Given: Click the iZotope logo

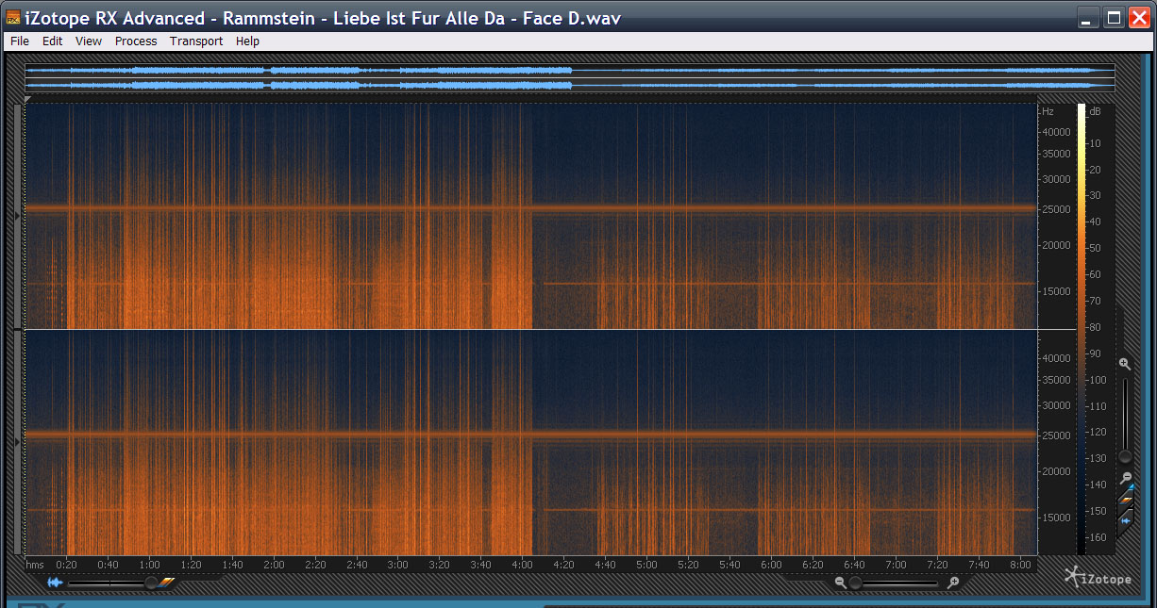Looking at the screenshot, I should pos(1098,576).
